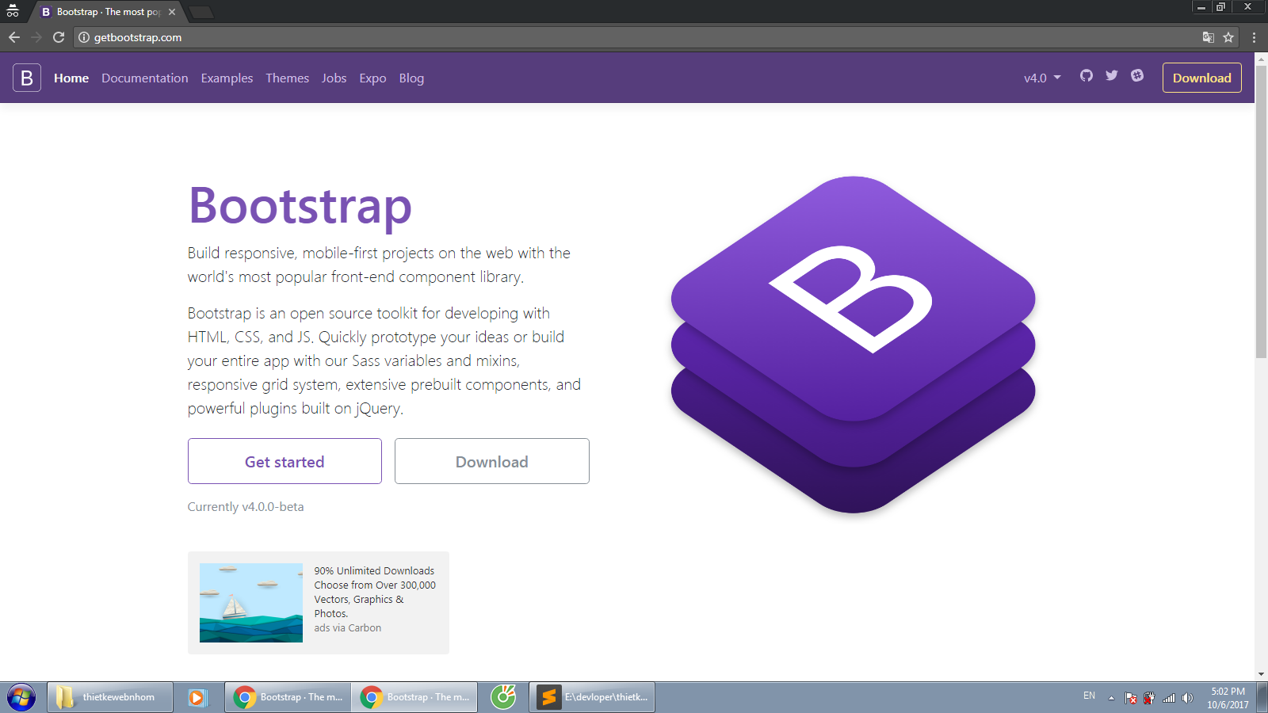Image resolution: width=1268 pixels, height=713 pixels.
Task: Click the browser back arrow
Action: [14, 37]
